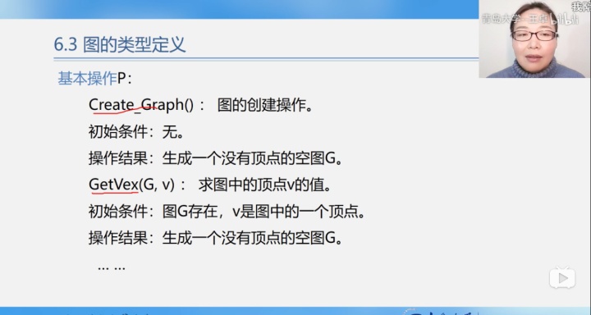Viewport: 591px width, 315px height.
Task: Click the 'Create_Graph()' function name
Action: (x=141, y=105)
